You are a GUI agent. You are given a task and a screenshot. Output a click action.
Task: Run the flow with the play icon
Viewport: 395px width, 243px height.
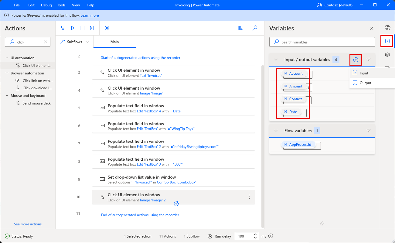coord(73,28)
